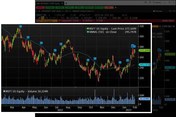Collapse panel with double-chevron in back window
The image size is (176, 117).
[x=160, y=26]
